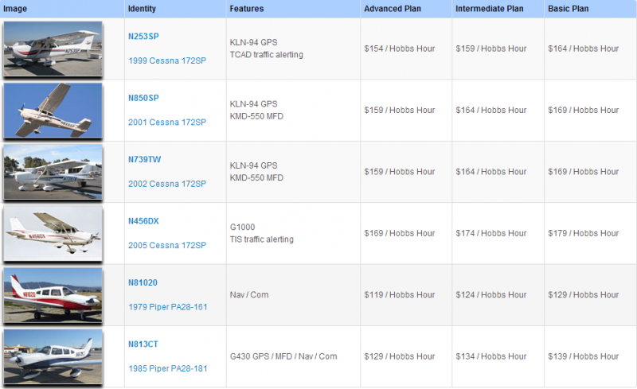Viewport: 637px width, 389px height.
Task: Open the N253SP aircraft photo thumbnail
Action: (53, 49)
